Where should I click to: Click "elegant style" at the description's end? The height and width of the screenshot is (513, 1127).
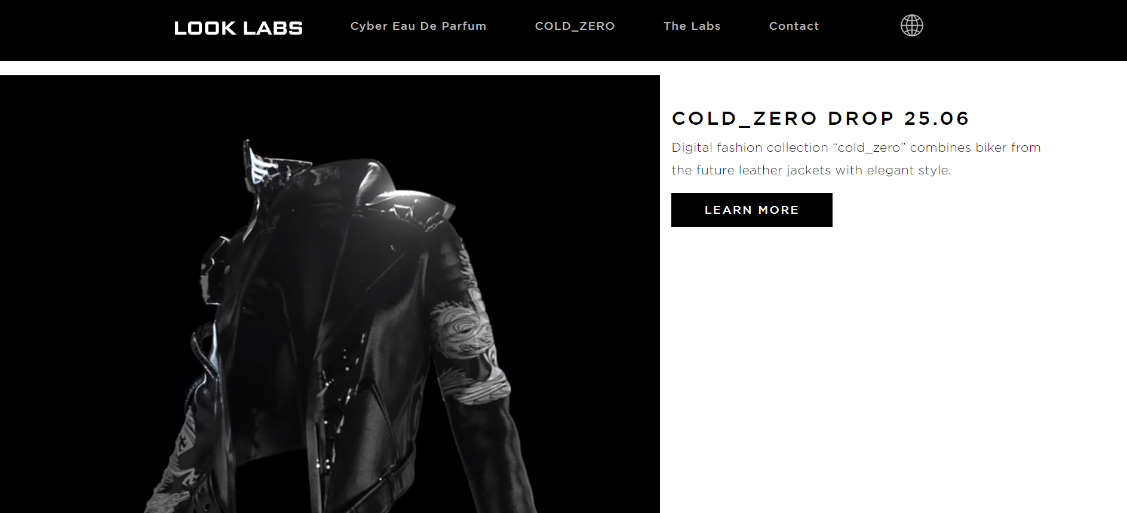[908, 170]
